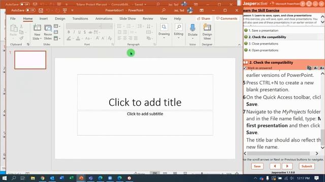The image size is (325, 182).
Task: Click the text highlight color pen
Action: click(69, 38)
